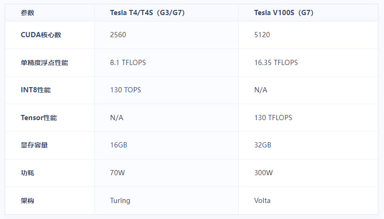Click the Turing architecture cell
The image size is (384, 219).
tap(120, 201)
